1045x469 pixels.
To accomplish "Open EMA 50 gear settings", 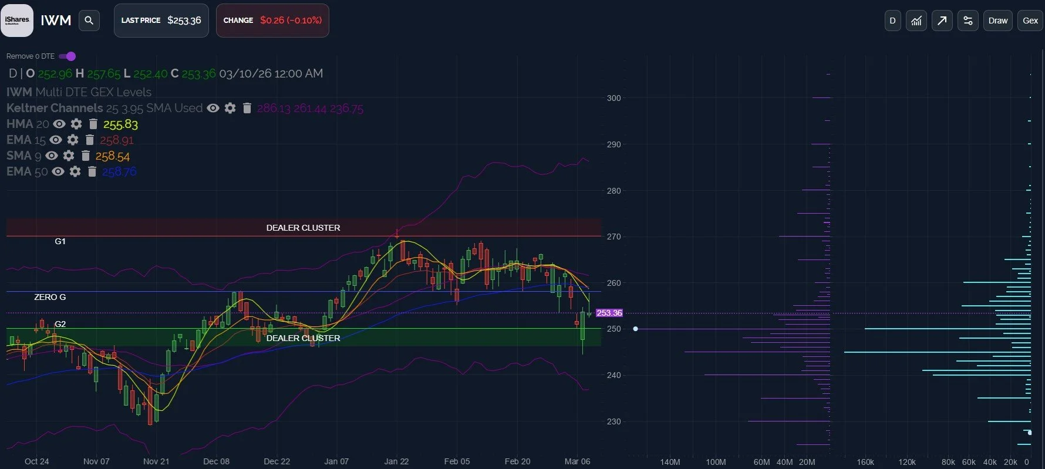I will [x=75, y=171].
